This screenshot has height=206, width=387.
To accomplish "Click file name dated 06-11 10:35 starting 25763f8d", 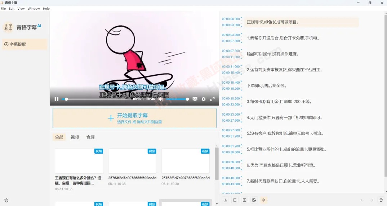I will 132,178.
